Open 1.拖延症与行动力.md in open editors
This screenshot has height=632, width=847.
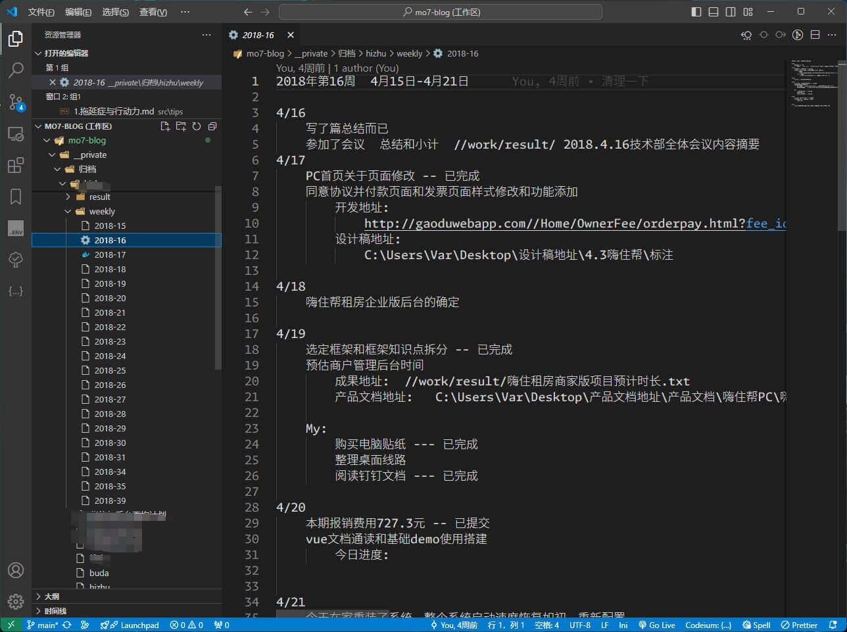click(x=126, y=112)
